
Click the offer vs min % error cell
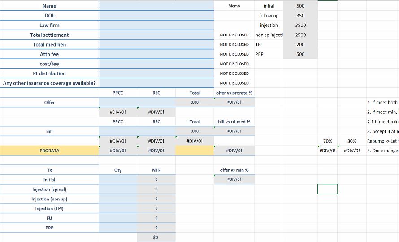click(x=234, y=179)
